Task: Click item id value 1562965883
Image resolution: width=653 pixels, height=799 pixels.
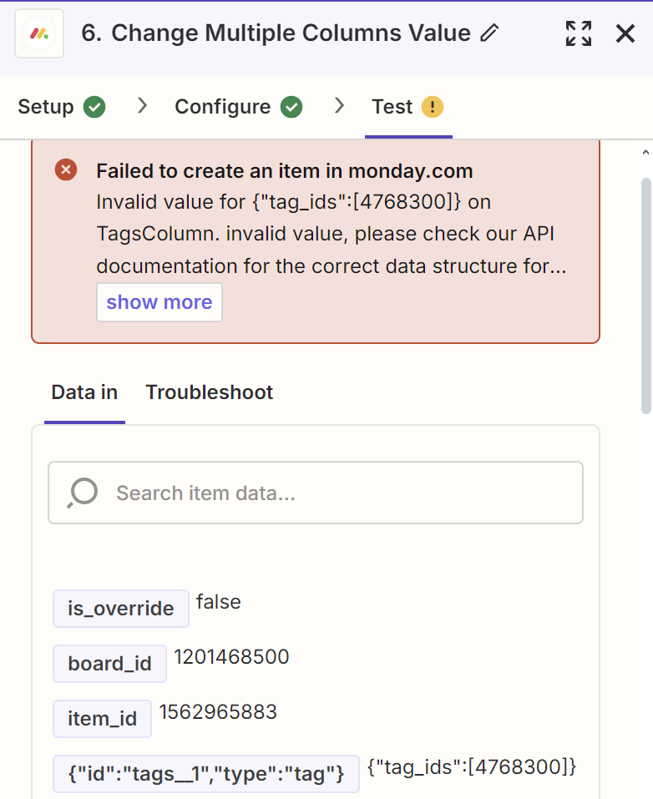Action: (x=218, y=712)
